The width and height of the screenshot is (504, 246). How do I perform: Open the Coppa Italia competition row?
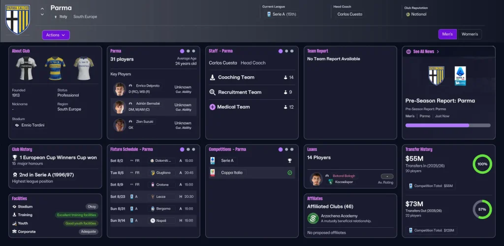tap(252, 173)
